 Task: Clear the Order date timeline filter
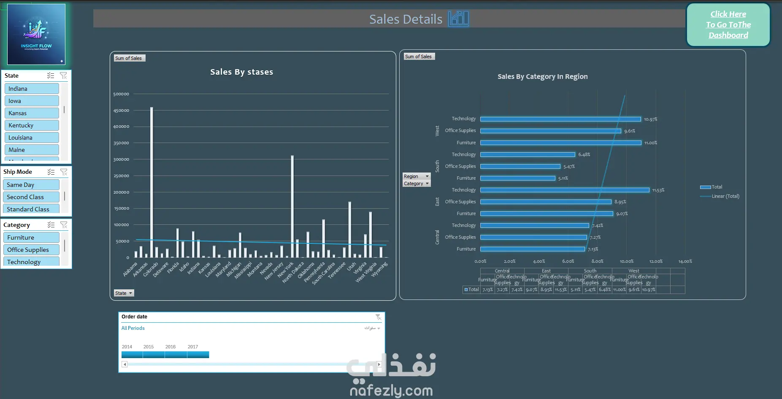coord(378,317)
